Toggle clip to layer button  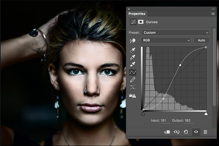coord(167,132)
